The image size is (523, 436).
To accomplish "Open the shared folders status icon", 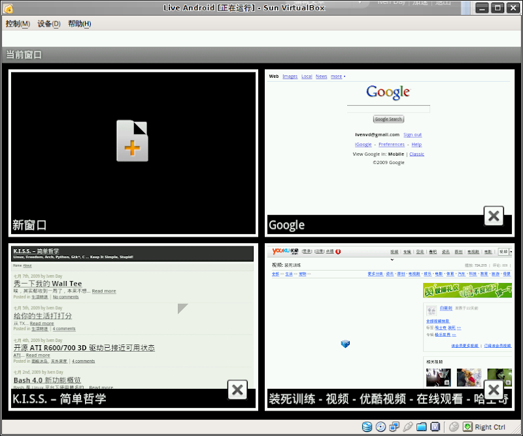I will pyautogui.click(x=421, y=427).
